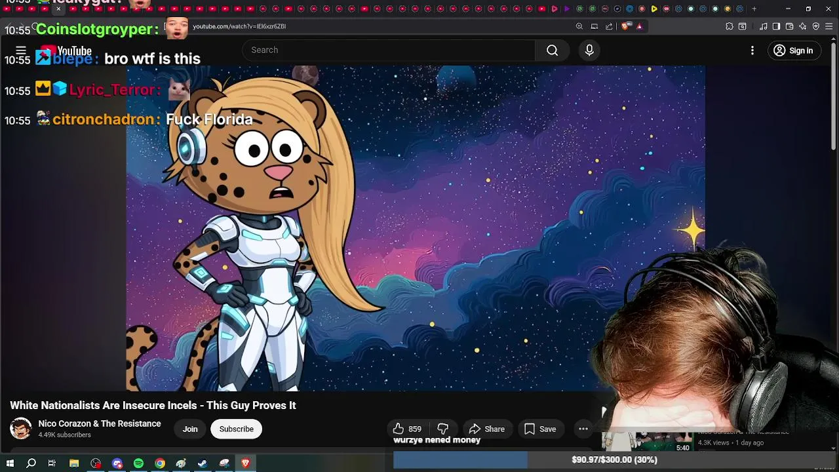This screenshot has height=472, width=839.
Task: Click the 4.49K subscribers text
Action: [x=65, y=435]
